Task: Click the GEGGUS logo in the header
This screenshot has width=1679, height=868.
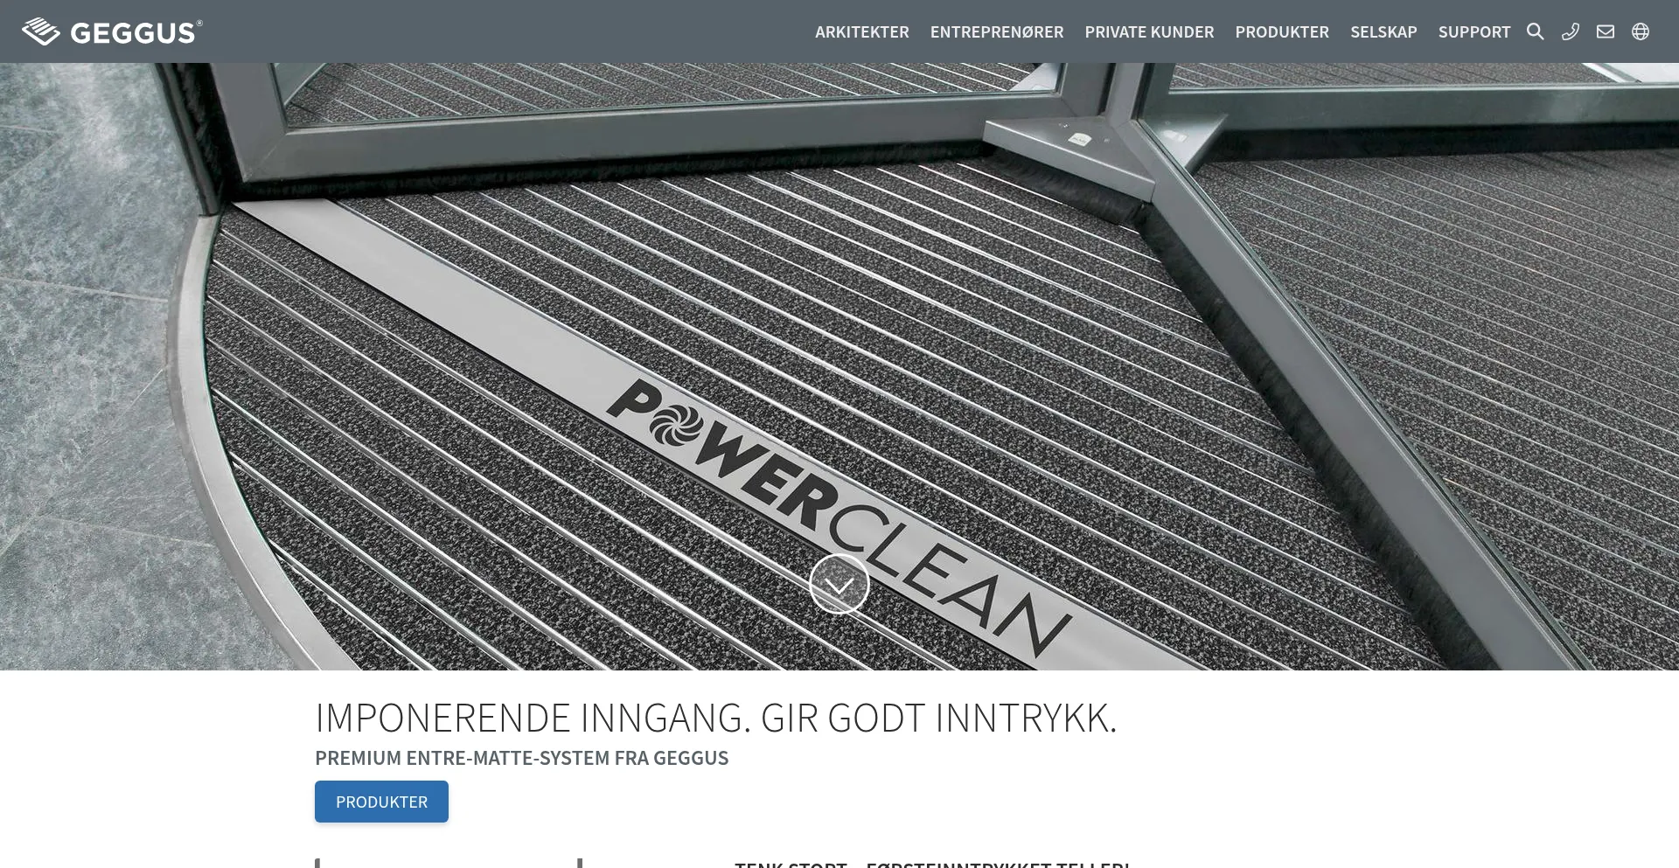Action: [x=112, y=31]
